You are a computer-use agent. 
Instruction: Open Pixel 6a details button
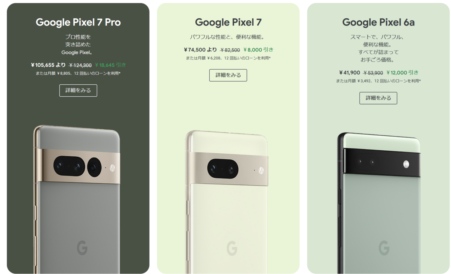point(378,98)
